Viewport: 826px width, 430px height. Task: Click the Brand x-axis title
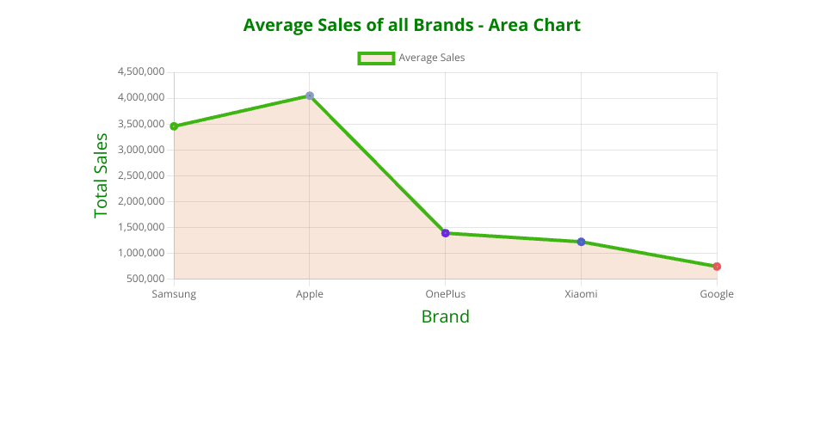[x=445, y=316]
